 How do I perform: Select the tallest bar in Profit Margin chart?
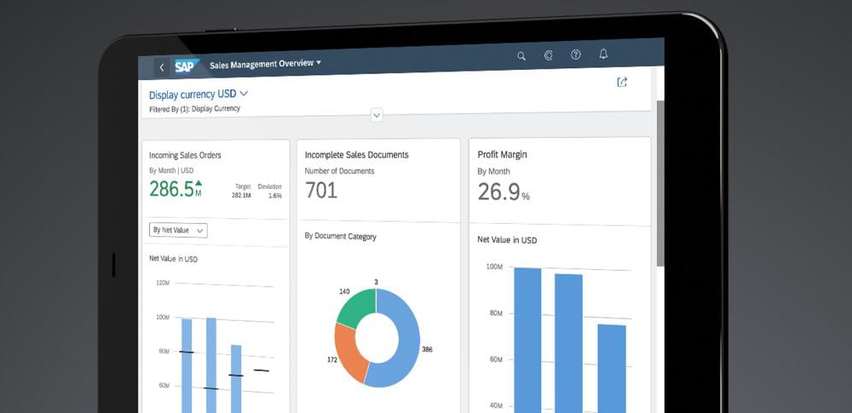tap(528, 340)
